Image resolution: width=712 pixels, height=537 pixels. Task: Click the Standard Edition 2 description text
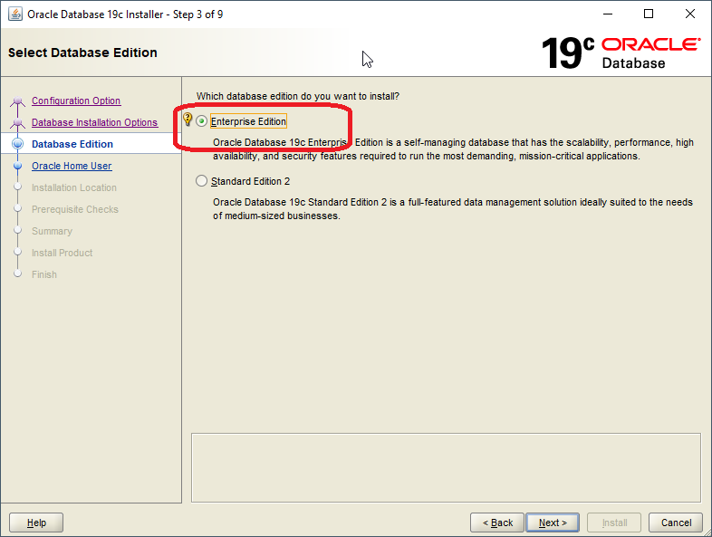(x=453, y=209)
